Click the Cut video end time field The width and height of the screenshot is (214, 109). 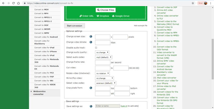click(x=121, y=68)
